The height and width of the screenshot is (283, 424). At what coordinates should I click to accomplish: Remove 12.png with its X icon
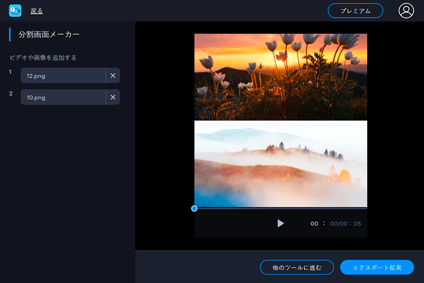pos(113,76)
